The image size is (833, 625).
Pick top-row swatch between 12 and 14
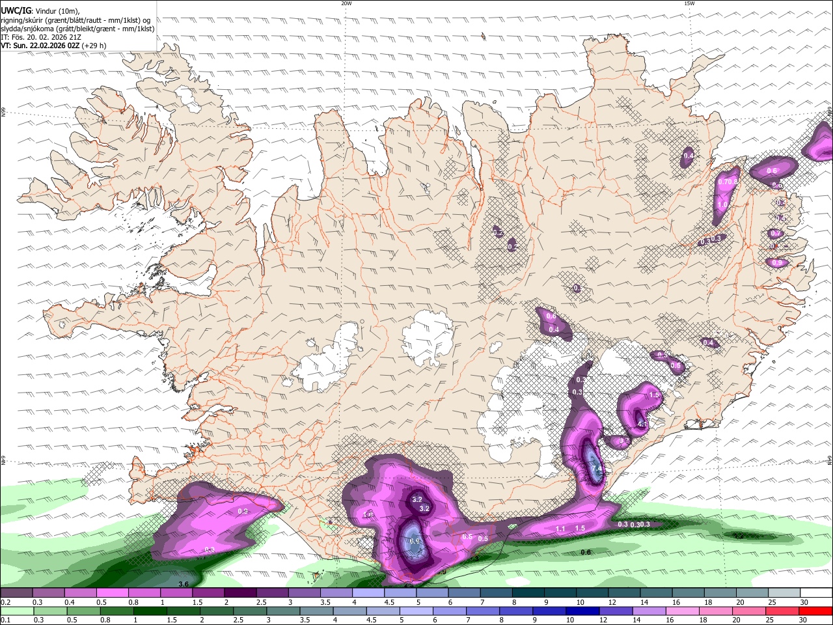623,593
